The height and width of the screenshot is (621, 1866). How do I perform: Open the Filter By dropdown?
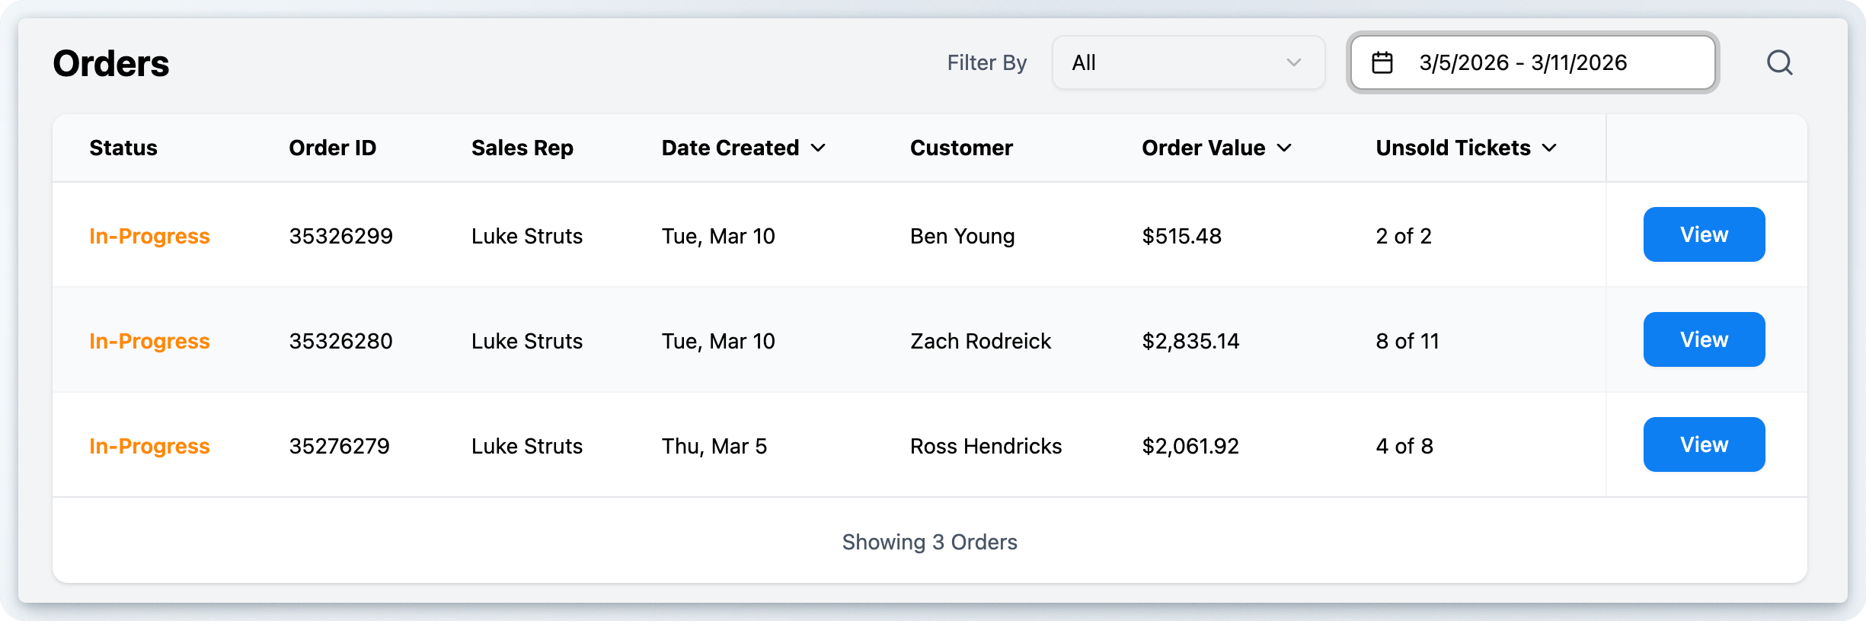point(1187,62)
